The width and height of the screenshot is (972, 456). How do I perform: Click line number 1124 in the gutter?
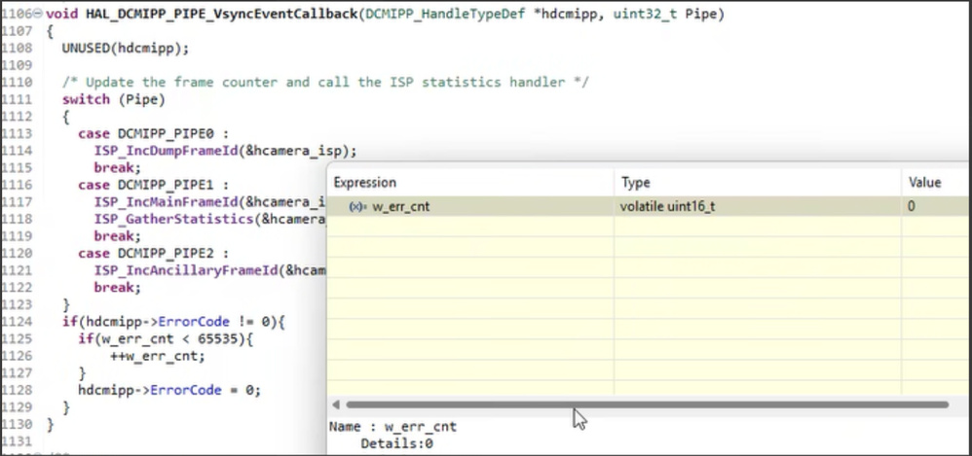(17, 322)
